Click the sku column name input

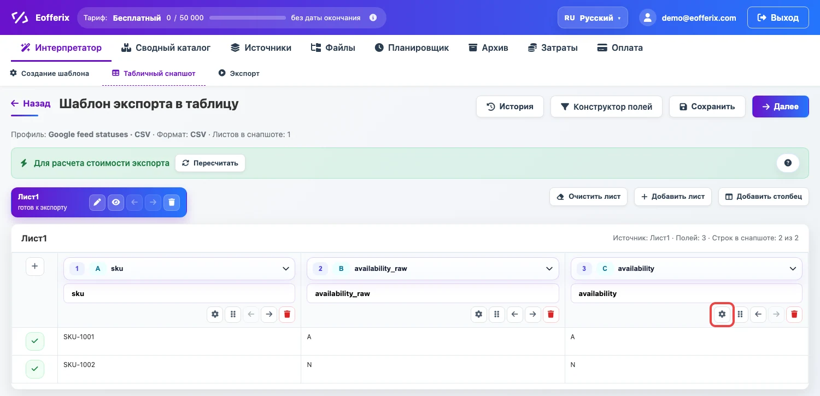(179, 293)
